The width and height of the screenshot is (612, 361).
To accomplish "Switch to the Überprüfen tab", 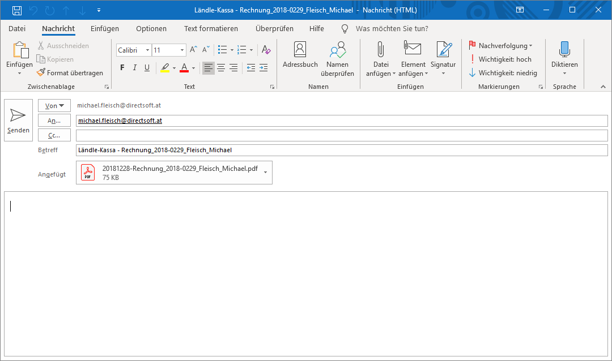I will 274,28.
